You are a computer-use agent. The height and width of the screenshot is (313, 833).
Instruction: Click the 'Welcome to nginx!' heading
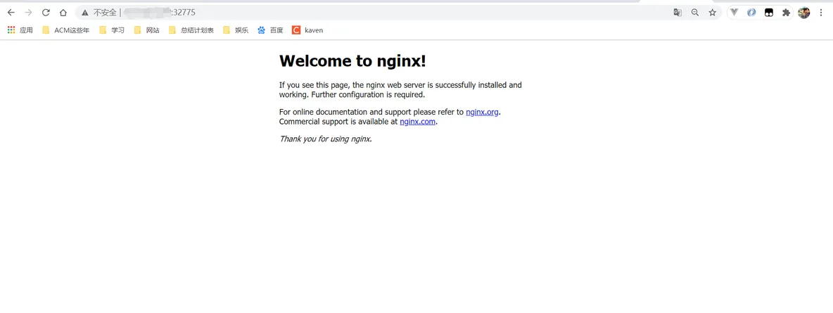352,61
